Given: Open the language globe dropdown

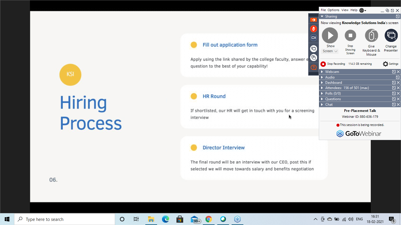Looking at the screenshot, I should click(x=363, y=10).
